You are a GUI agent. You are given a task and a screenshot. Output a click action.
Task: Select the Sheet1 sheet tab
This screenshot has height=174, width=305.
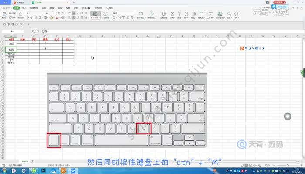click(x=25, y=161)
